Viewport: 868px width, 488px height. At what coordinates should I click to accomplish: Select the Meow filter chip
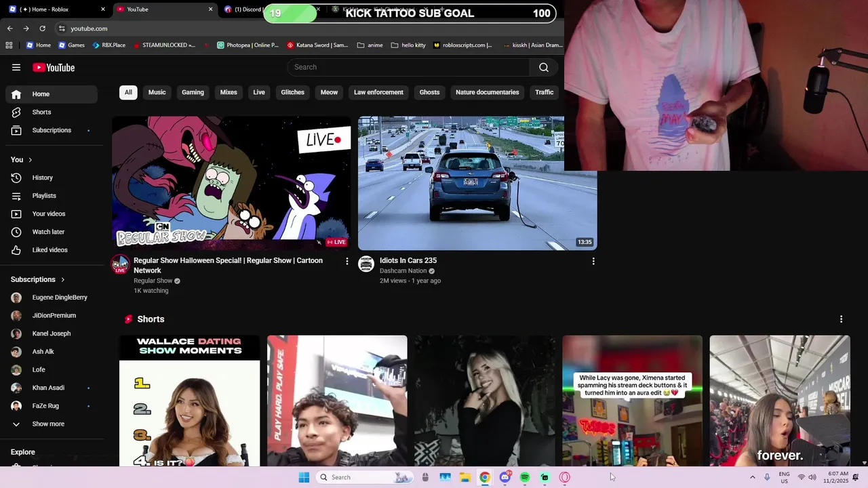[x=329, y=92]
